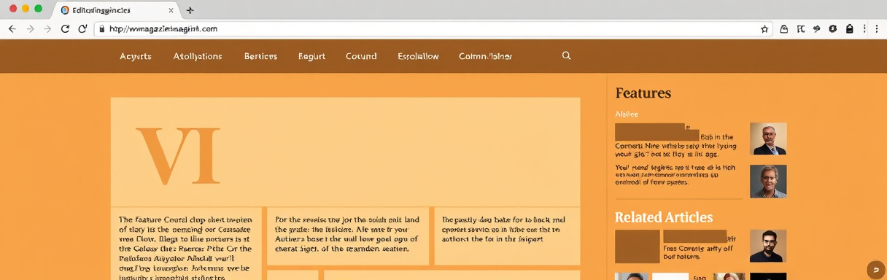Open the "Esrollalow" navigation item

point(419,56)
